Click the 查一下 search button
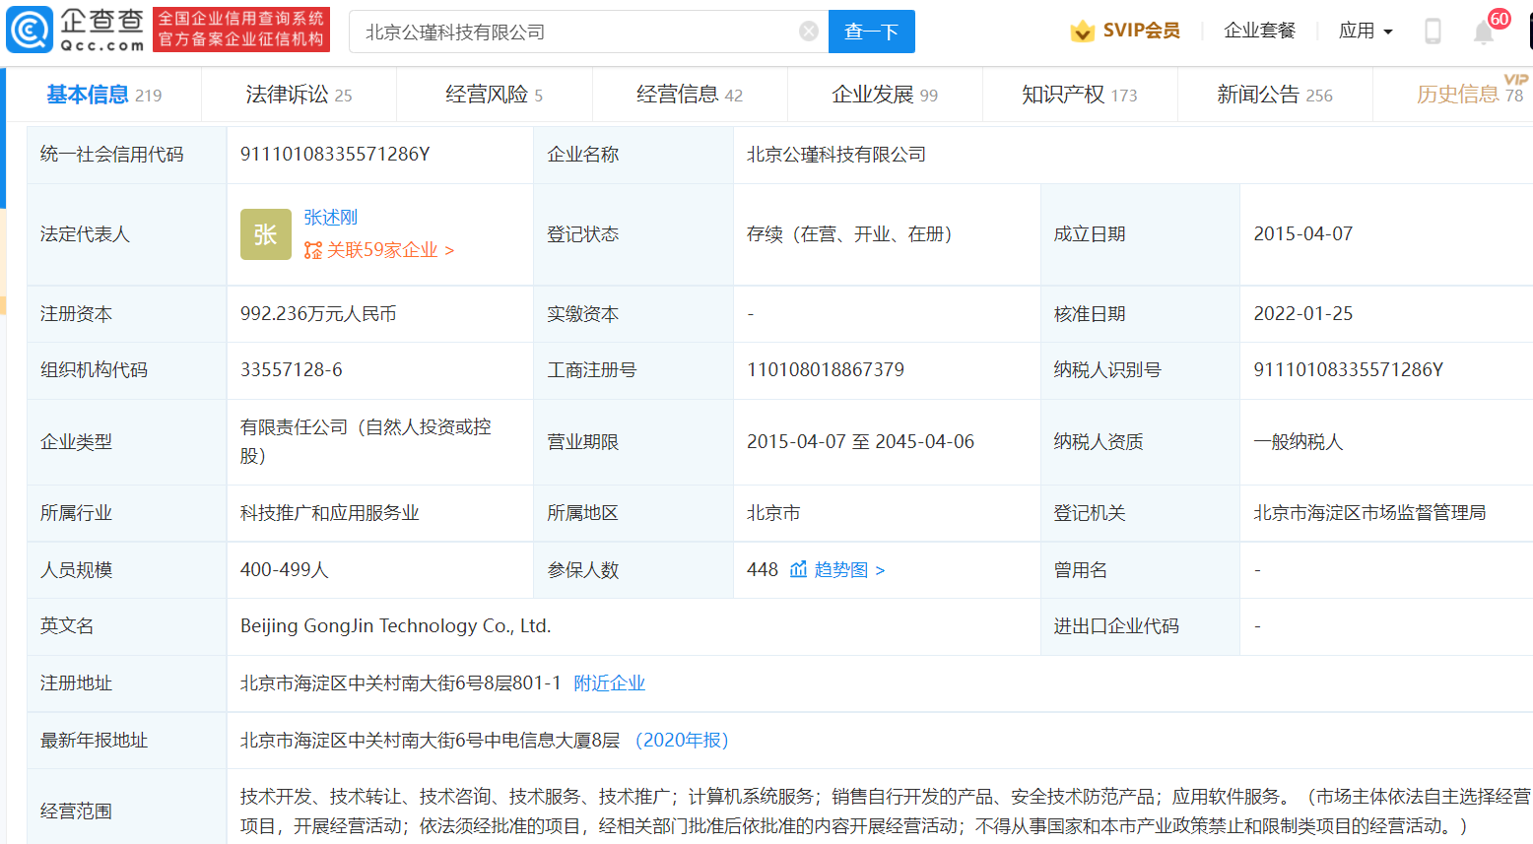Image resolution: width=1533 pixels, height=844 pixels. click(872, 32)
